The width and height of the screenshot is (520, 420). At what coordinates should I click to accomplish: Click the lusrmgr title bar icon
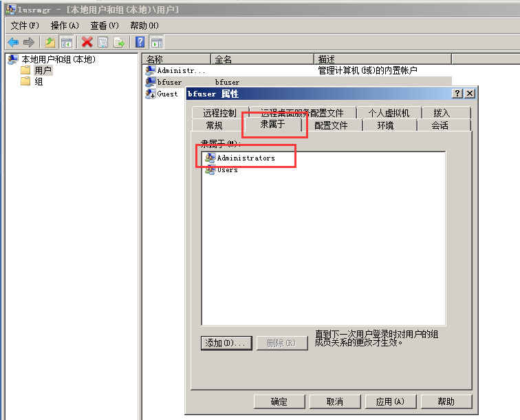pos(10,10)
